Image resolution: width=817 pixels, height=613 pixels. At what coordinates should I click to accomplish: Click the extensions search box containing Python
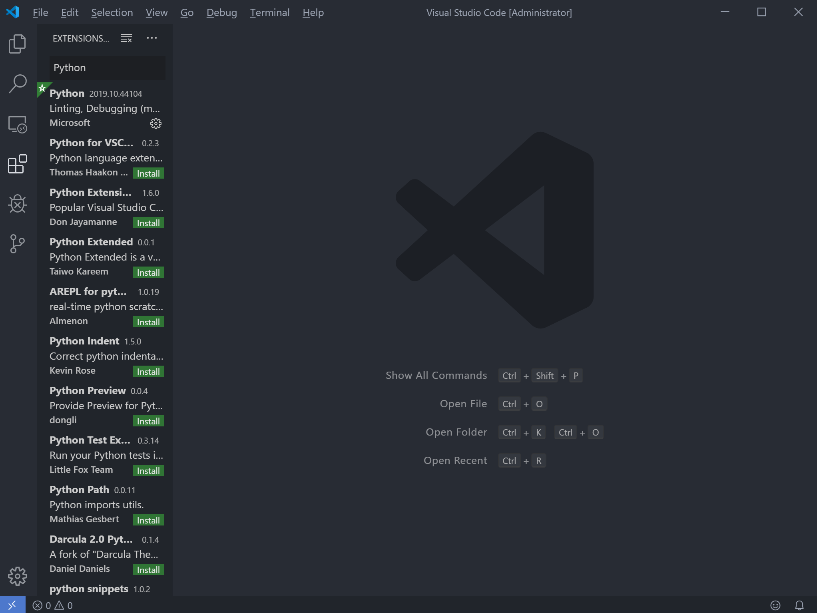point(107,68)
